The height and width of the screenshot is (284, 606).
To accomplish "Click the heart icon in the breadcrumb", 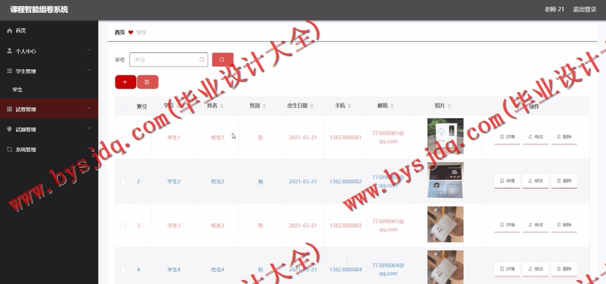I will pyautogui.click(x=131, y=33).
